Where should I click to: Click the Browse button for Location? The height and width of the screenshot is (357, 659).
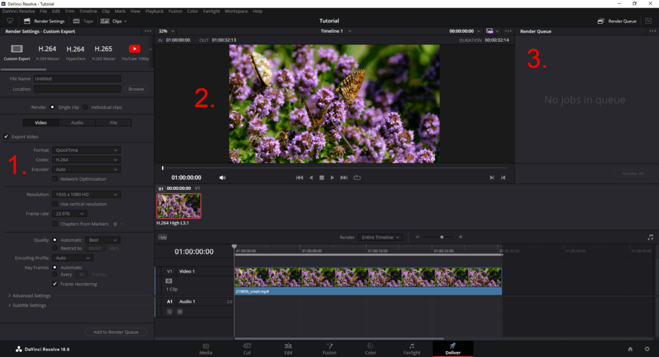point(136,89)
